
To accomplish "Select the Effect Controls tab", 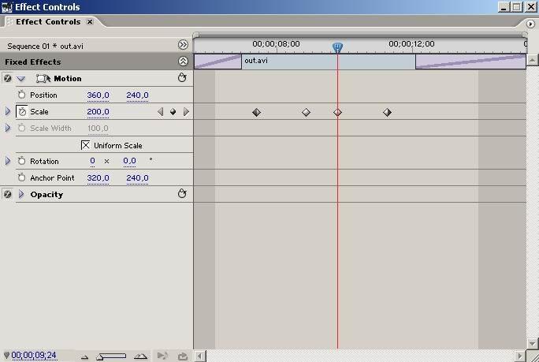I will pyautogui.click(x=47, y=22).
